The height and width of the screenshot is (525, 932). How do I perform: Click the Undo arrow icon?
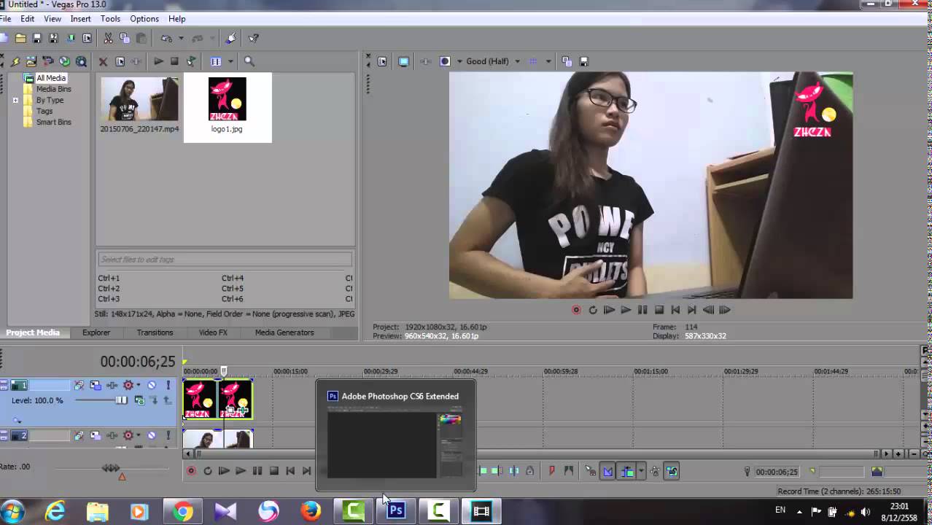pyautogui.click(x=166, y=39)
